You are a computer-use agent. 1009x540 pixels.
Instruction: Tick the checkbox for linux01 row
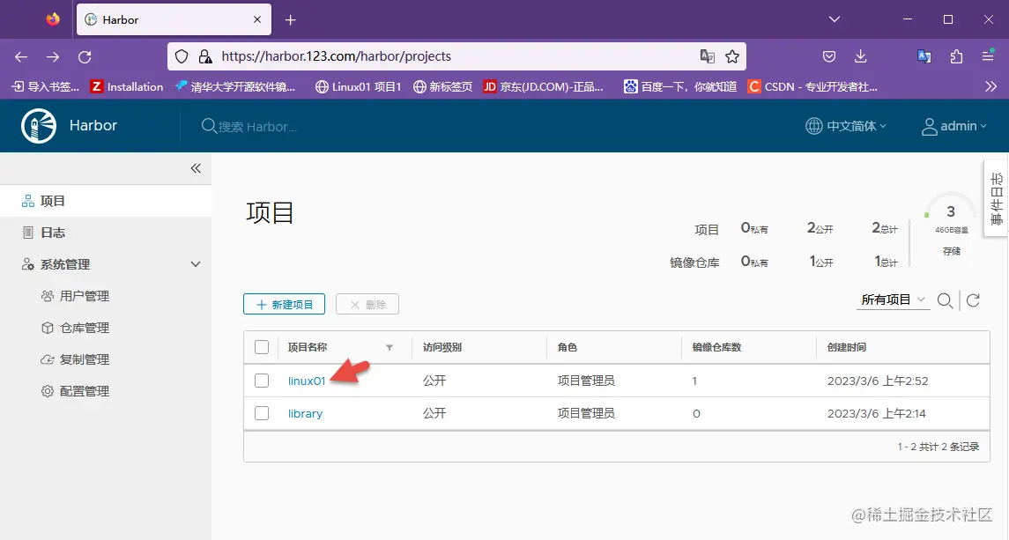262,381
